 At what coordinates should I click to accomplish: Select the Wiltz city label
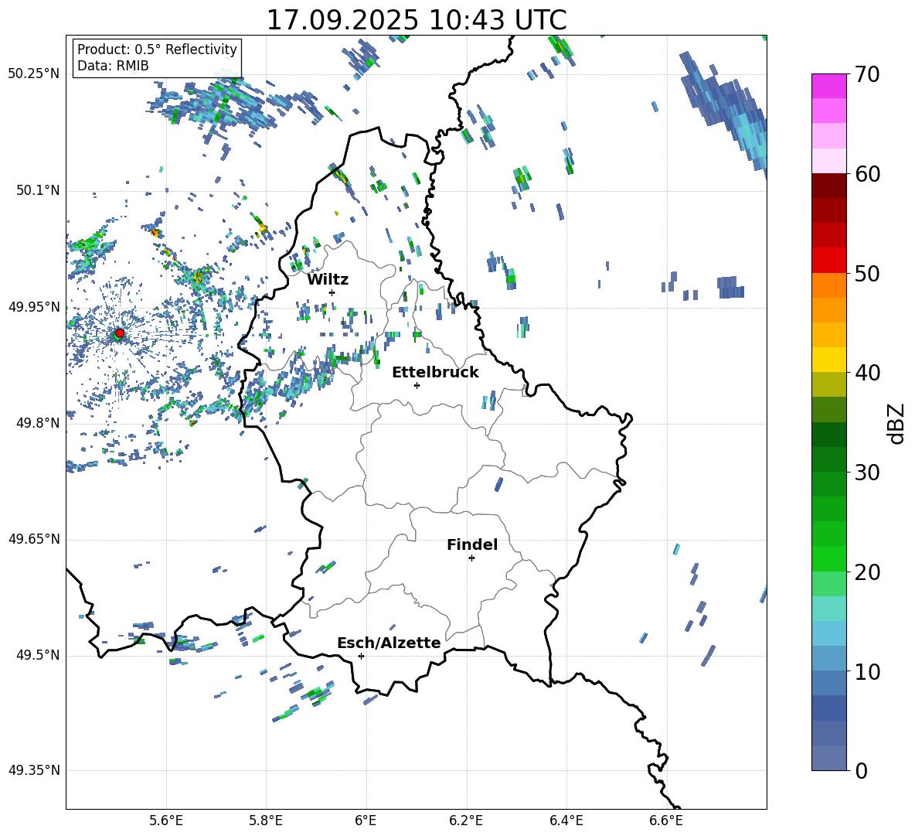328,280
